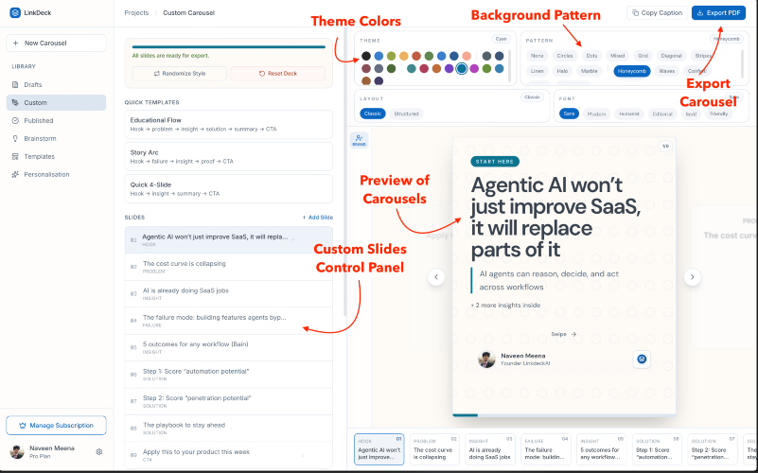Screen dimensions: 758x473
Task: Open the Brand icon beside the preview
Action: (x=360, y=140)
